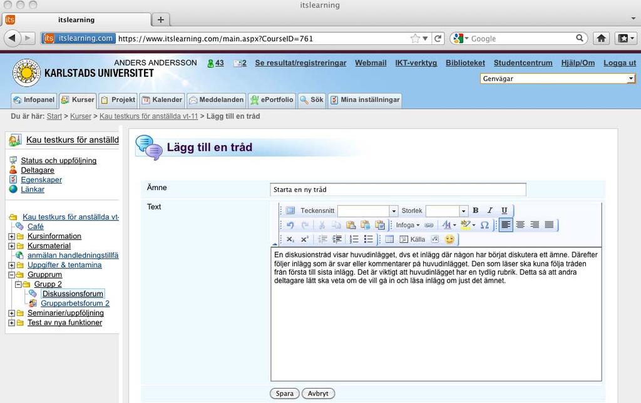The image size is (641, 403).
Task: Click the maximize editor icon
Action: click(x=290, y=210)
